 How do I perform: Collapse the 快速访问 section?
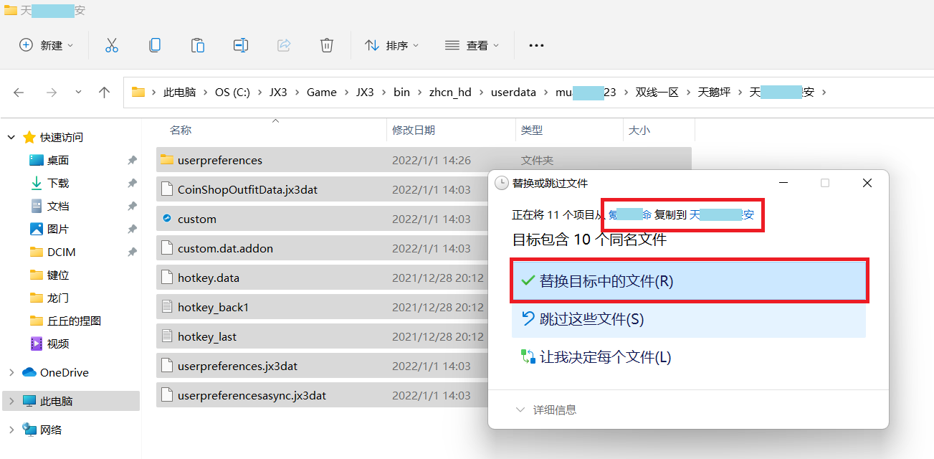tap(11, 137)
